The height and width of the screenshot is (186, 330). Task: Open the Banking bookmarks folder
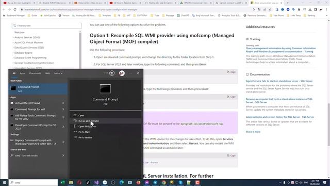(309, 16)
